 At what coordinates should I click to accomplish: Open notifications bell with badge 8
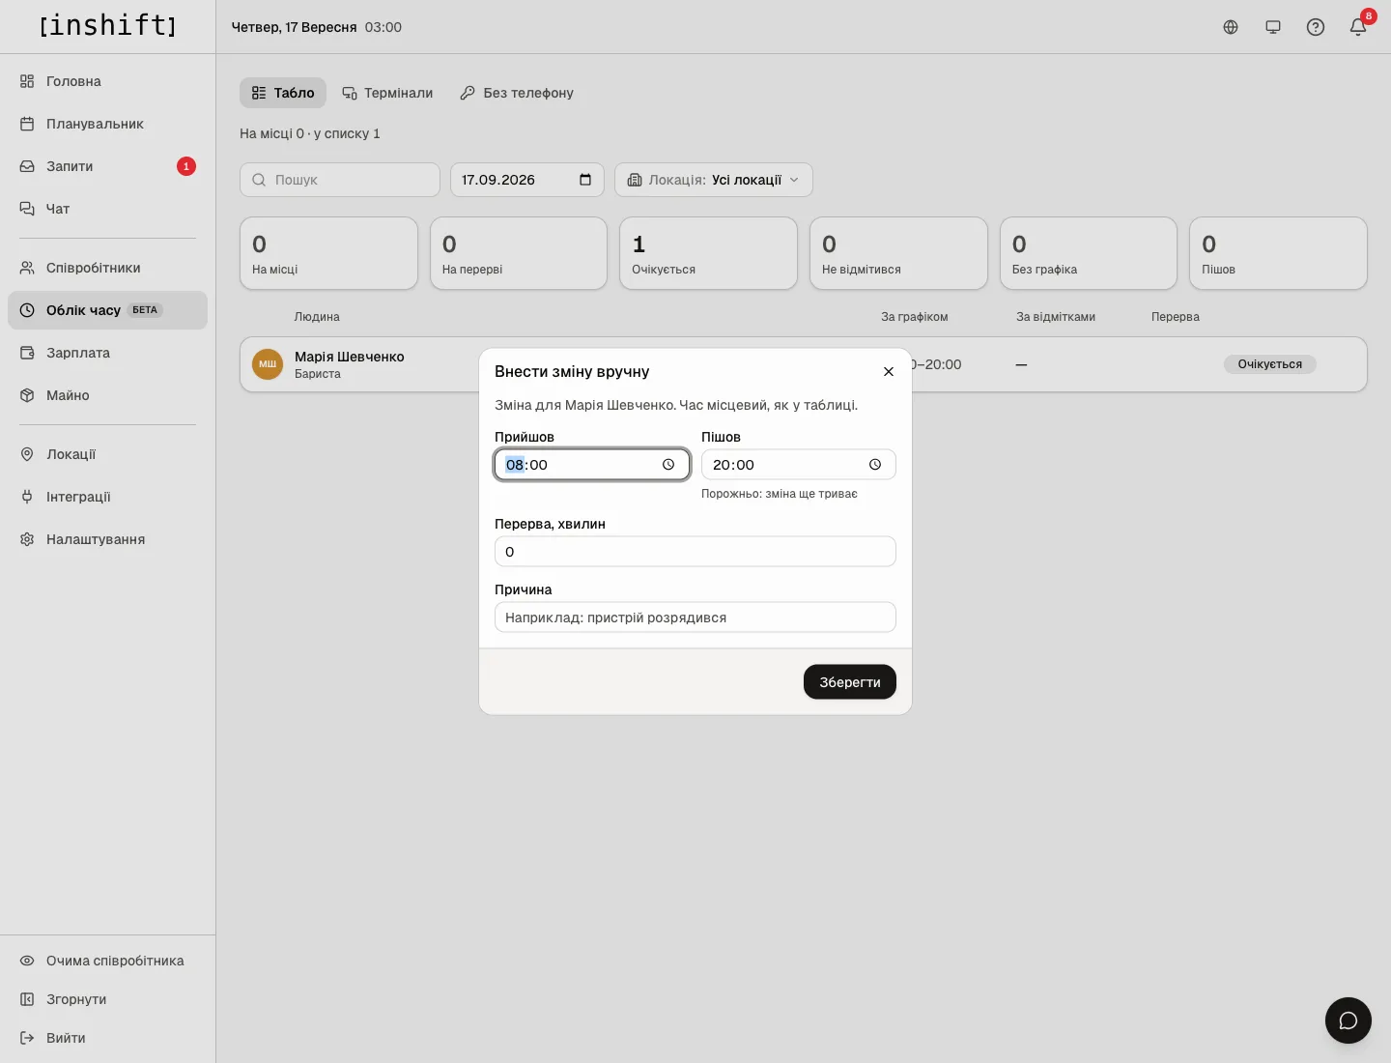click(1358, 27)
